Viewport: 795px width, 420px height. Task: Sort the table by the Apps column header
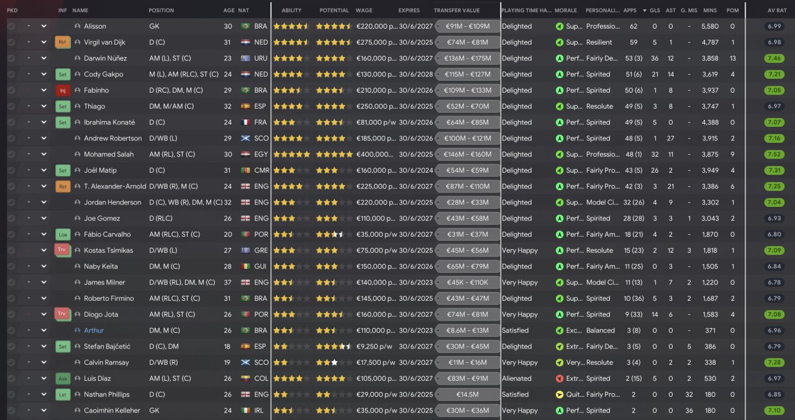630,11
